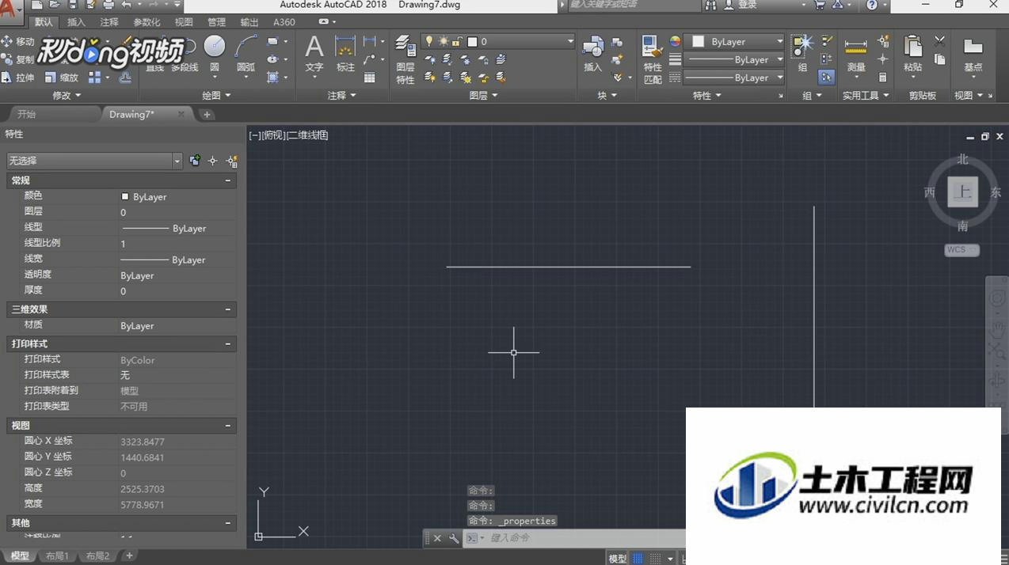This screenshot has width=1009, height=565.
Task: Open Layer Properties (图层特性) manager
Action: click(406, 59)
